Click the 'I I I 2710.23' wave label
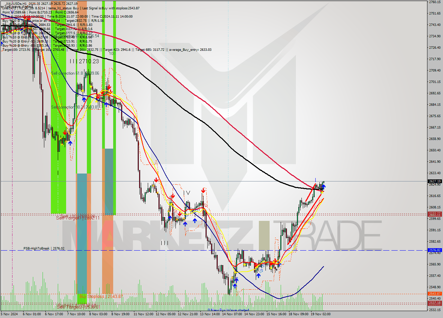 (x=84, y=61)
